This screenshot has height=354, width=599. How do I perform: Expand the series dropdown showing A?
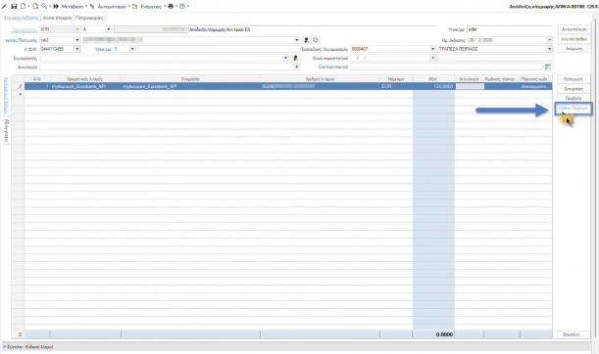(108, 29)
